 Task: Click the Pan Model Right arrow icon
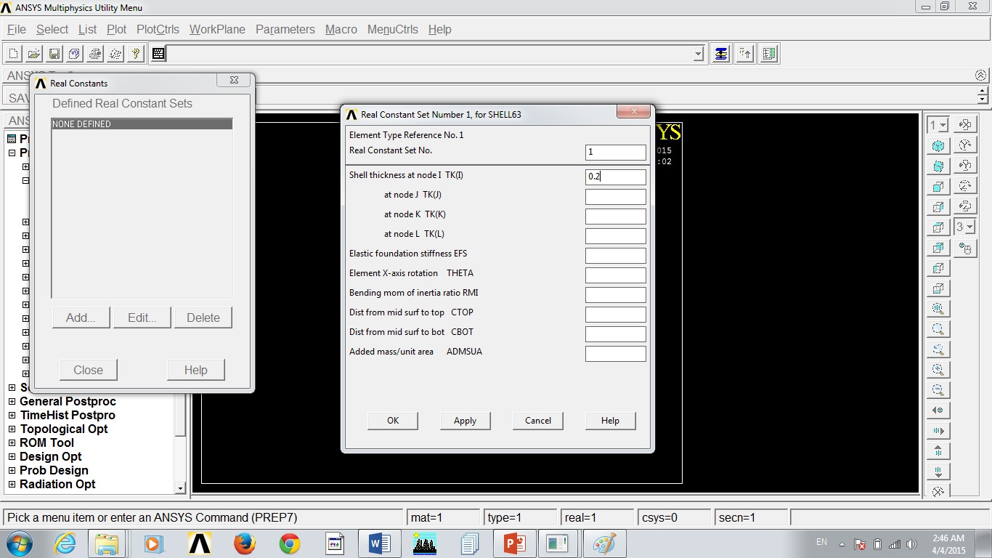tap(938, 431)
